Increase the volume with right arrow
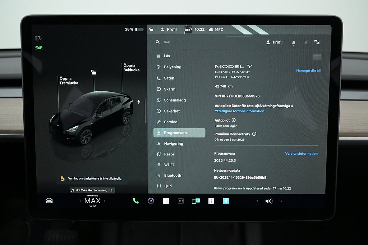368x245 pixels. [x=281, y=201]
